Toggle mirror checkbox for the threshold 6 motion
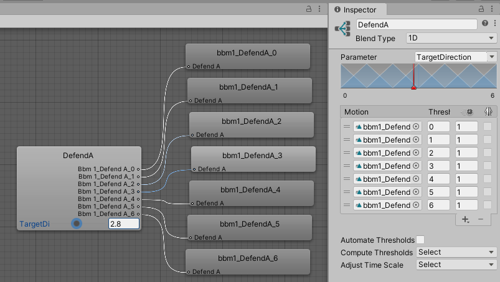 click(488, 205)
